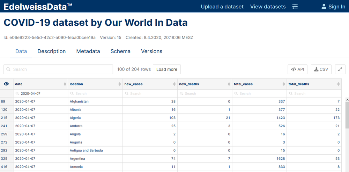Open the settings sliders icon in header
The image size is (349, 172).
295,7
